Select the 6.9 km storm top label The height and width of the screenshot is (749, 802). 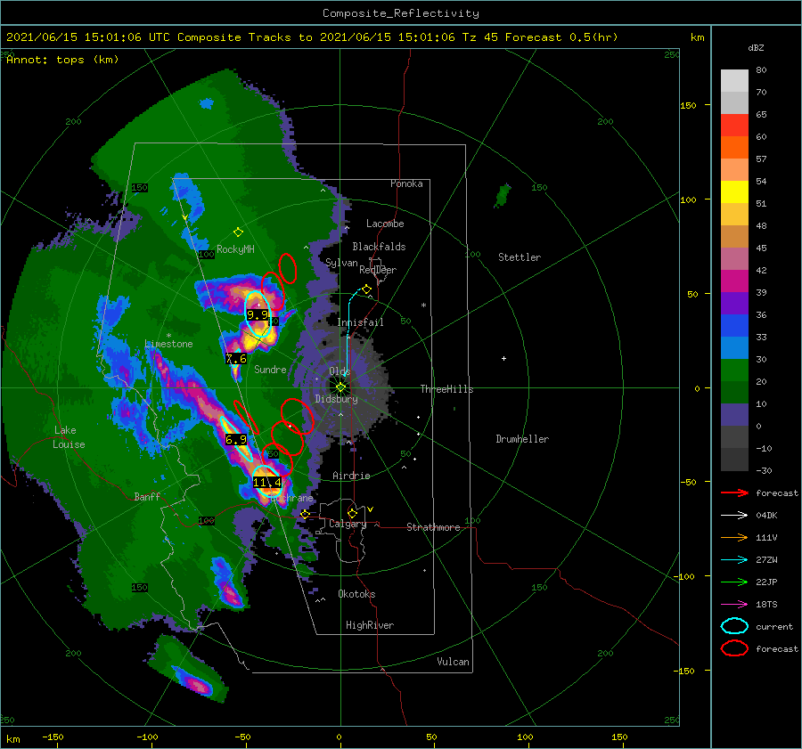236,440
